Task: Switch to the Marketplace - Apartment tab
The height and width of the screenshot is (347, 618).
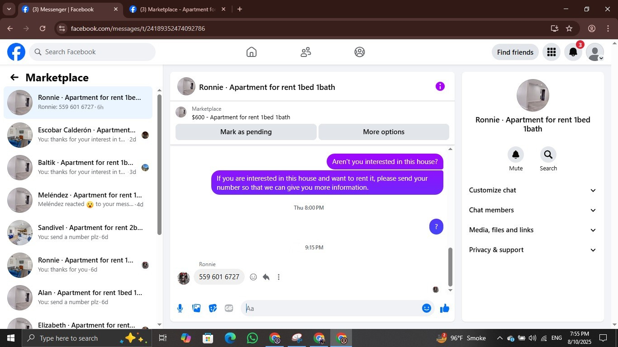Action: (x=178, y=9)
